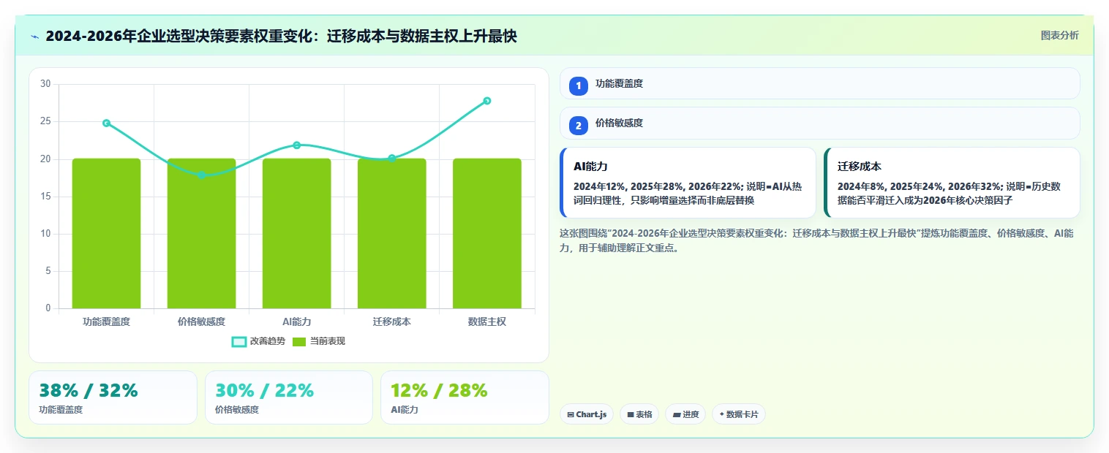Open the 价格敏感度 list item
This screenshot has height=453, width=1109.
click(x=819, y=123)
